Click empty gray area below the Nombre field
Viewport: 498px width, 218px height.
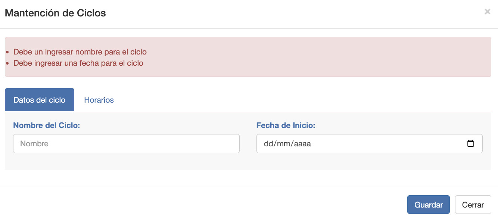[126, 162]
